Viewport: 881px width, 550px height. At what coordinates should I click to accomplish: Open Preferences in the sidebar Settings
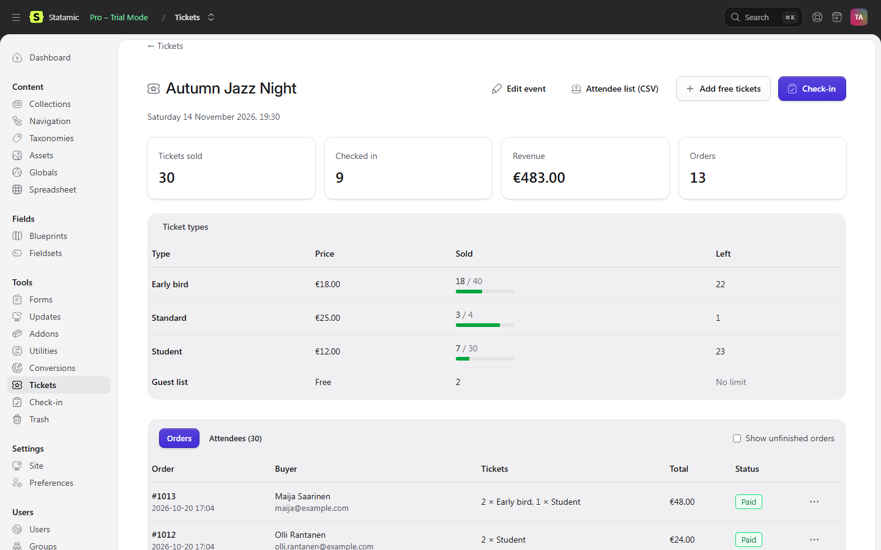point(59,483)
